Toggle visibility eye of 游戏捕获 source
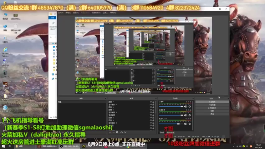The image size is (265, 149). [151, 115]
